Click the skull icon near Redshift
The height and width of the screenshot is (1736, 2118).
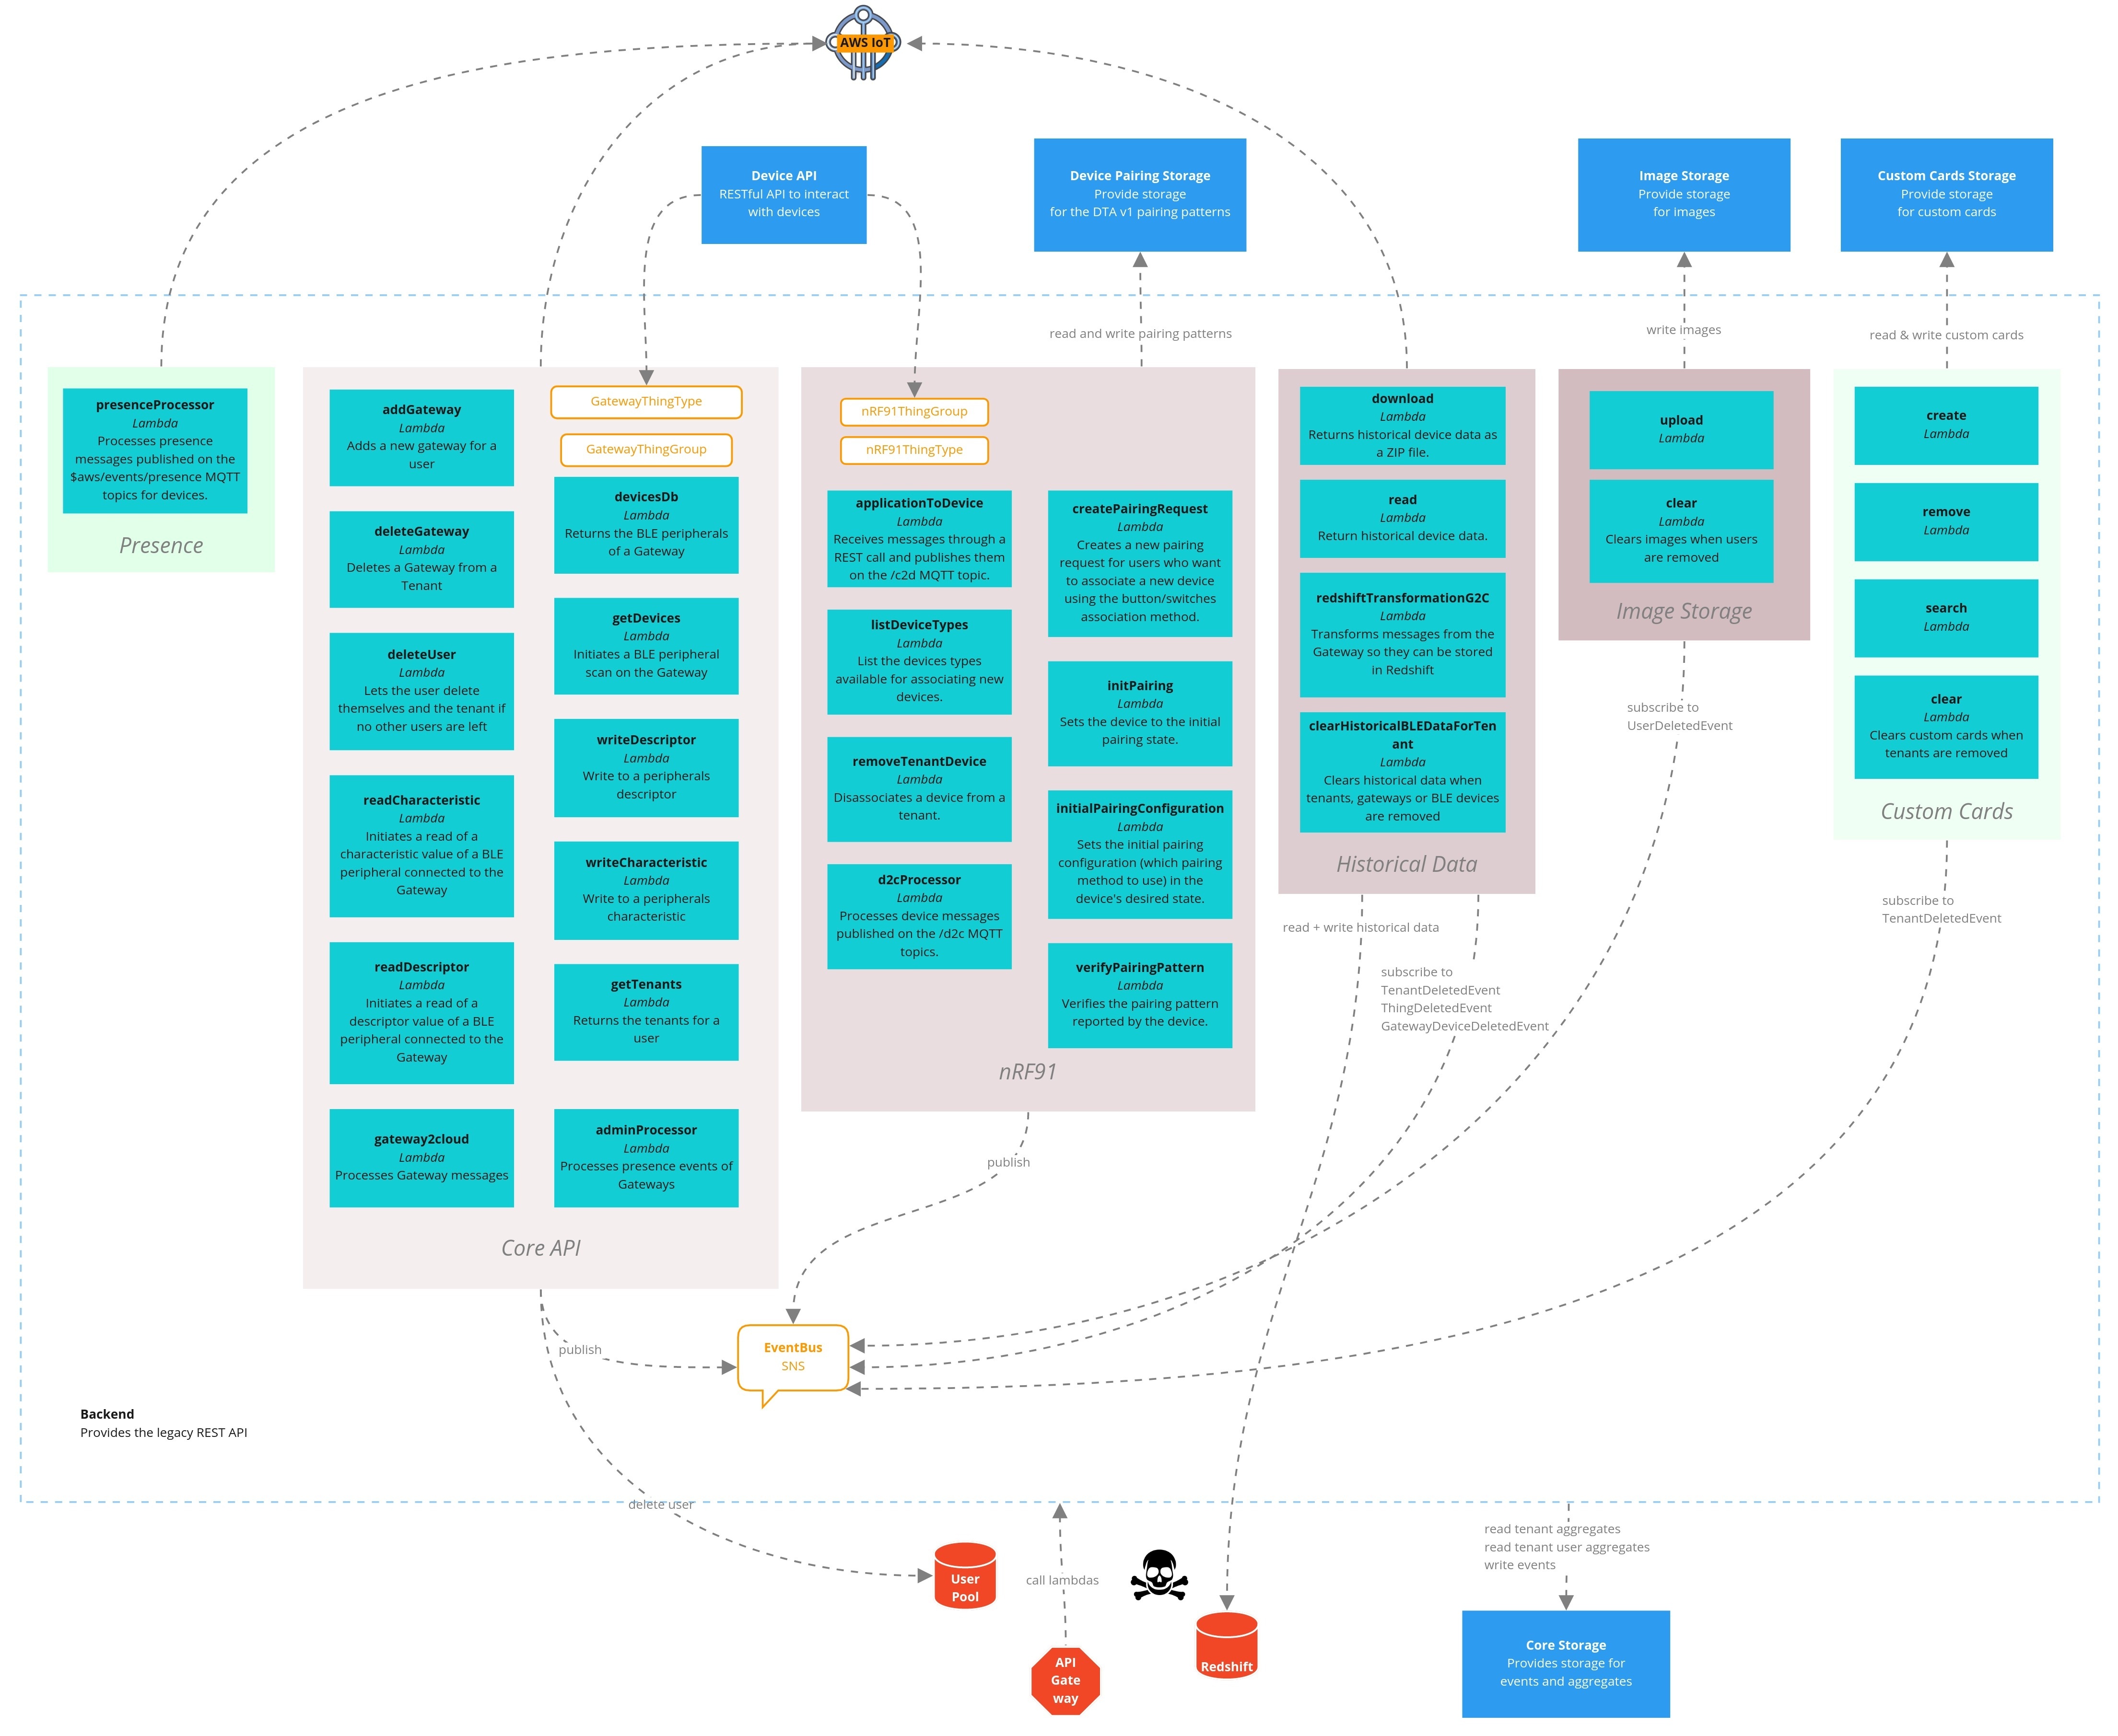point(1159,1573)
